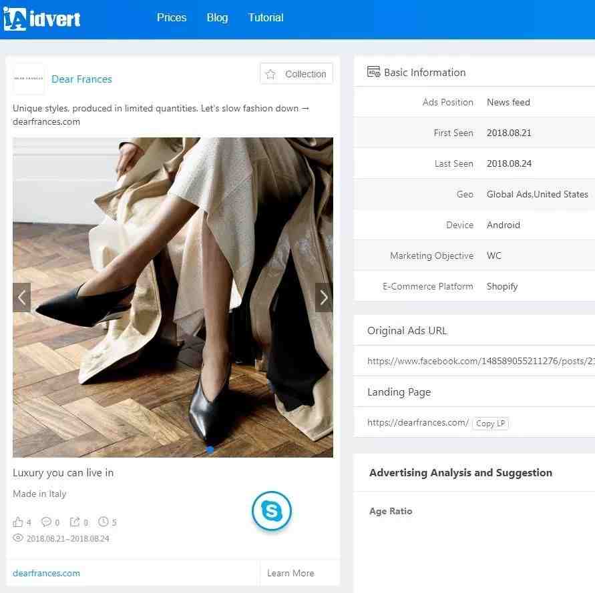This screenshot has width=595, height=593.
Task: Click the 'Advertising Analysis and Suggestion' heading
Action: (x=461, y=473)
